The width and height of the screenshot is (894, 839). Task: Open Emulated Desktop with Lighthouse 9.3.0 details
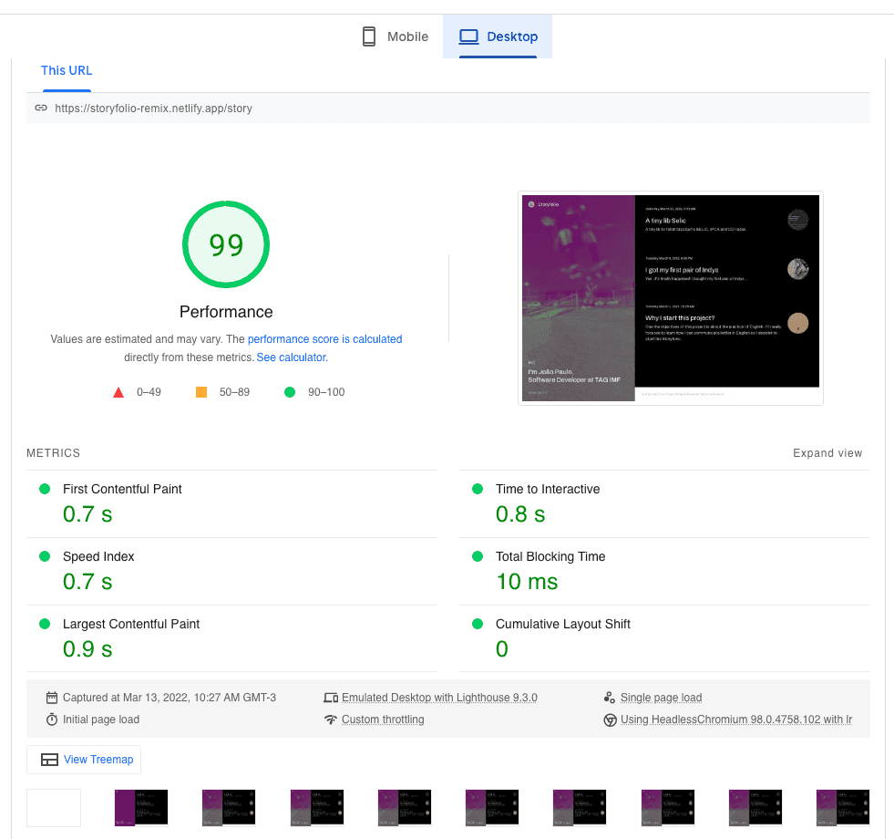tap(439, 698)
